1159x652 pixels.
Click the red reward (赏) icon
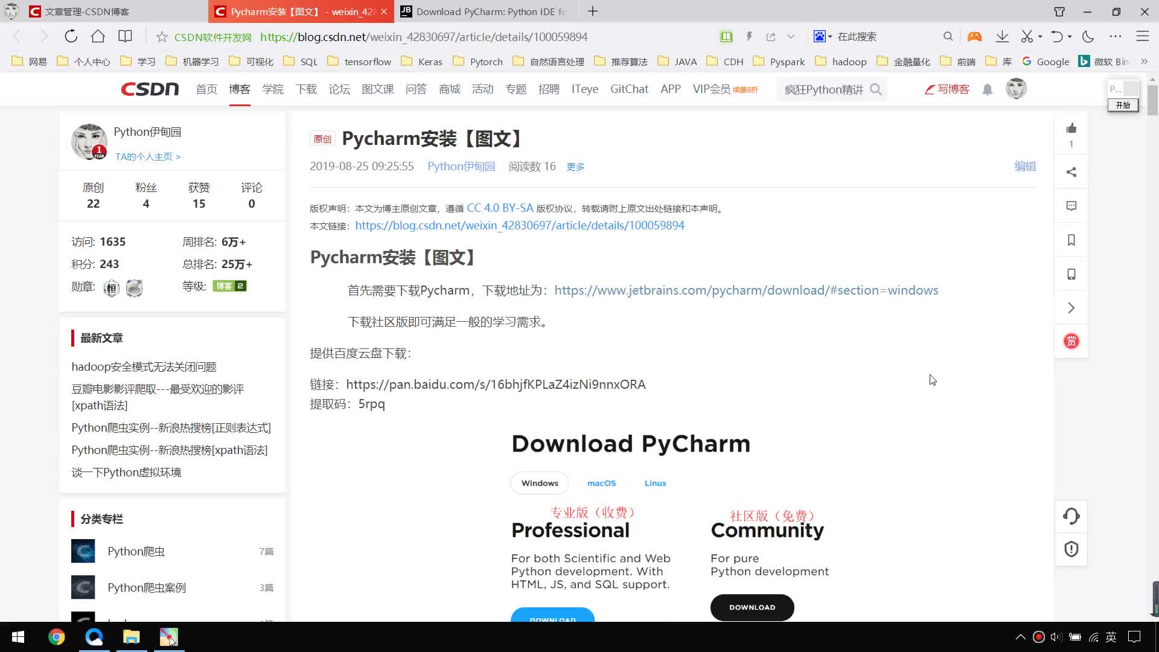coord(1071,341)
